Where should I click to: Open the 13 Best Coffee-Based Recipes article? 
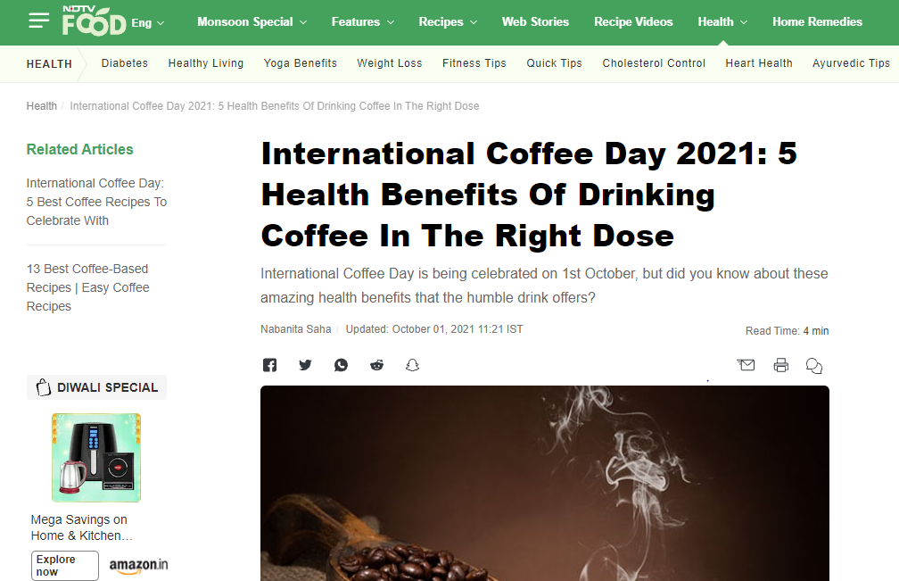(87, 287)
